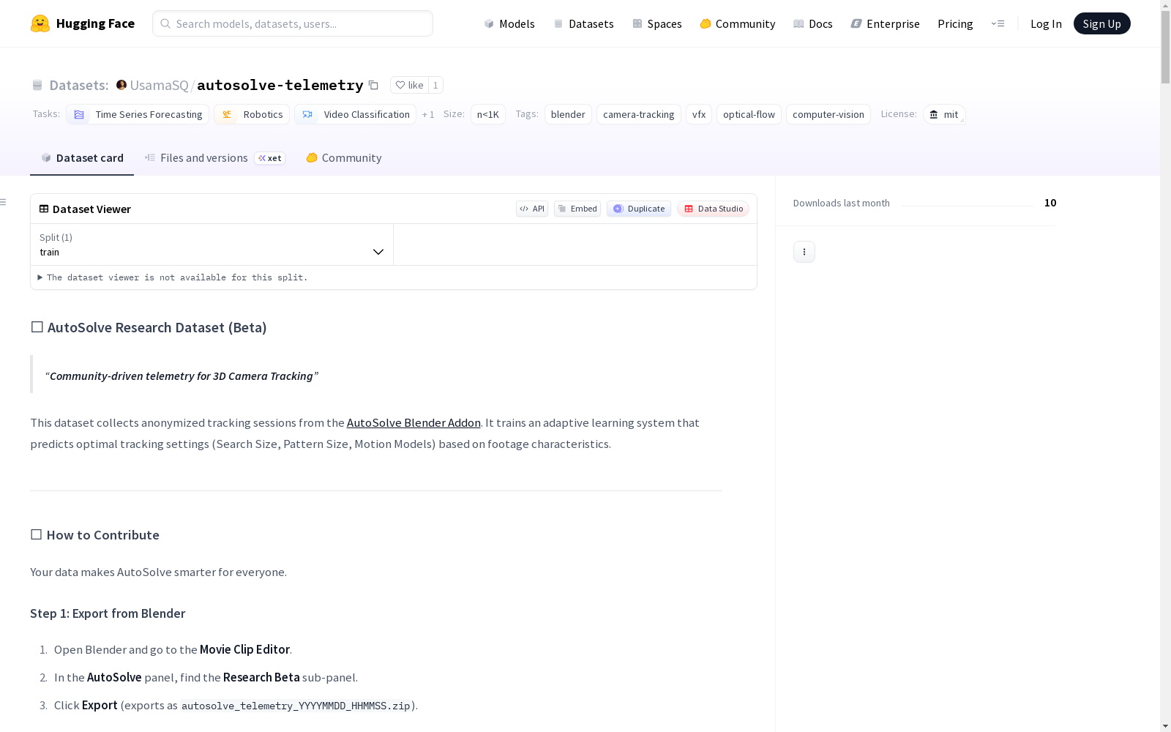Click the 'Downloads last month' label
The image size is (1171, 732).
(x=842, y=203)
